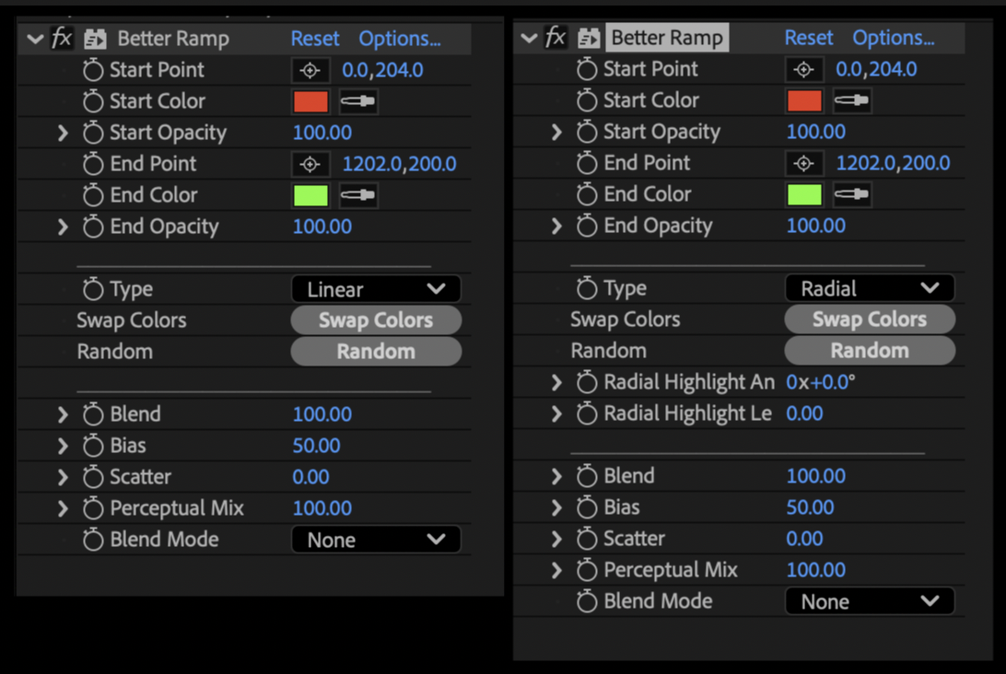Toggle fx switch in left Better Ramp panel
This screenshot has width=1006, height=674.
(62, 39)
